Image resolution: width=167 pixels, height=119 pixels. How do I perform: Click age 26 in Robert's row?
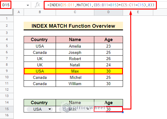[x=108, y=59]
